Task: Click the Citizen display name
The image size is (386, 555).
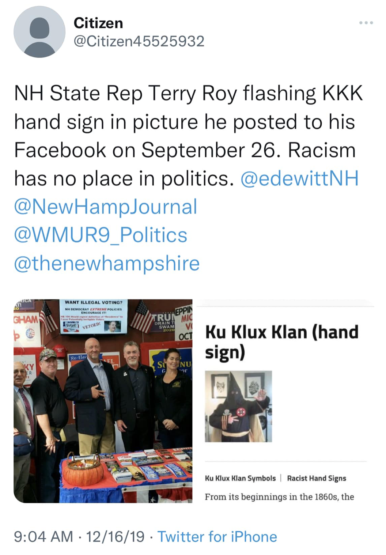Action: pos(98,23)
